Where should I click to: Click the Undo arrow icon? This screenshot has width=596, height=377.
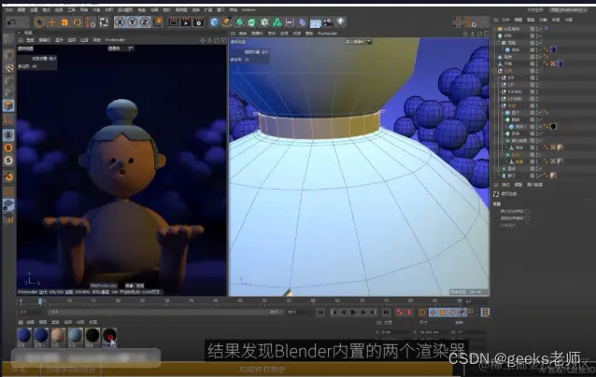tap(12, 22)
